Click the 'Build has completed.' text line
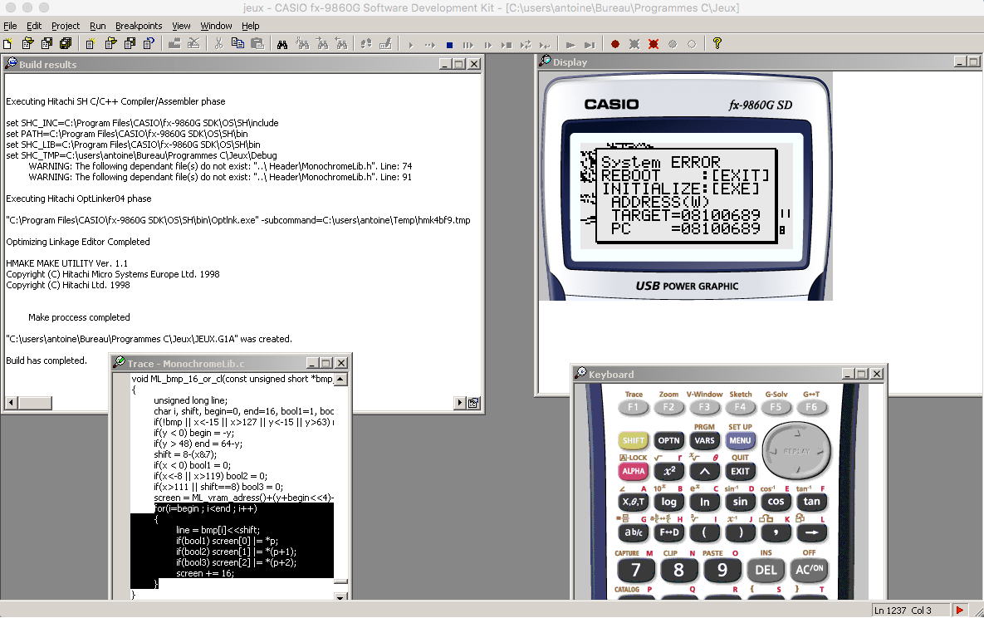Screen dimensions: 984x618 (x=47, y=360)
